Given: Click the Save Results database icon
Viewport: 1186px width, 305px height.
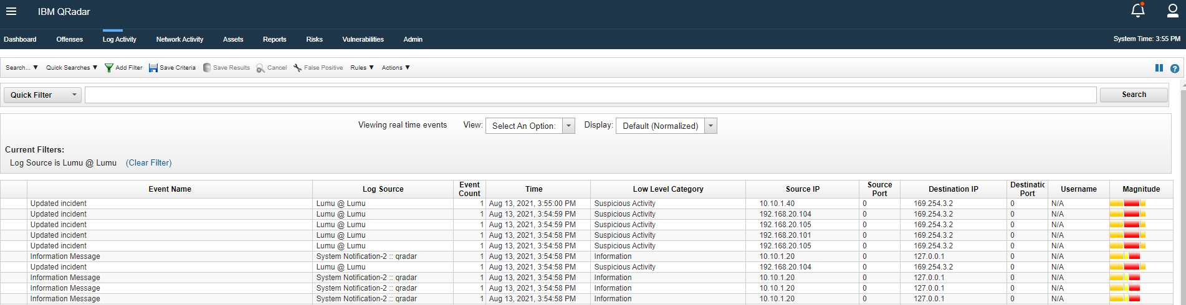Looking at the screenshot, I should click(x=207, y=68).
